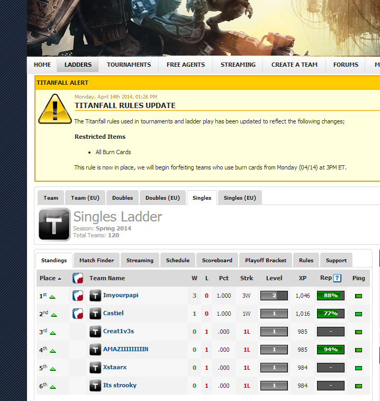This screenshot has height=401, width=380.
Task: Click the flag icon in Castiel row
Action: (78, 314)
